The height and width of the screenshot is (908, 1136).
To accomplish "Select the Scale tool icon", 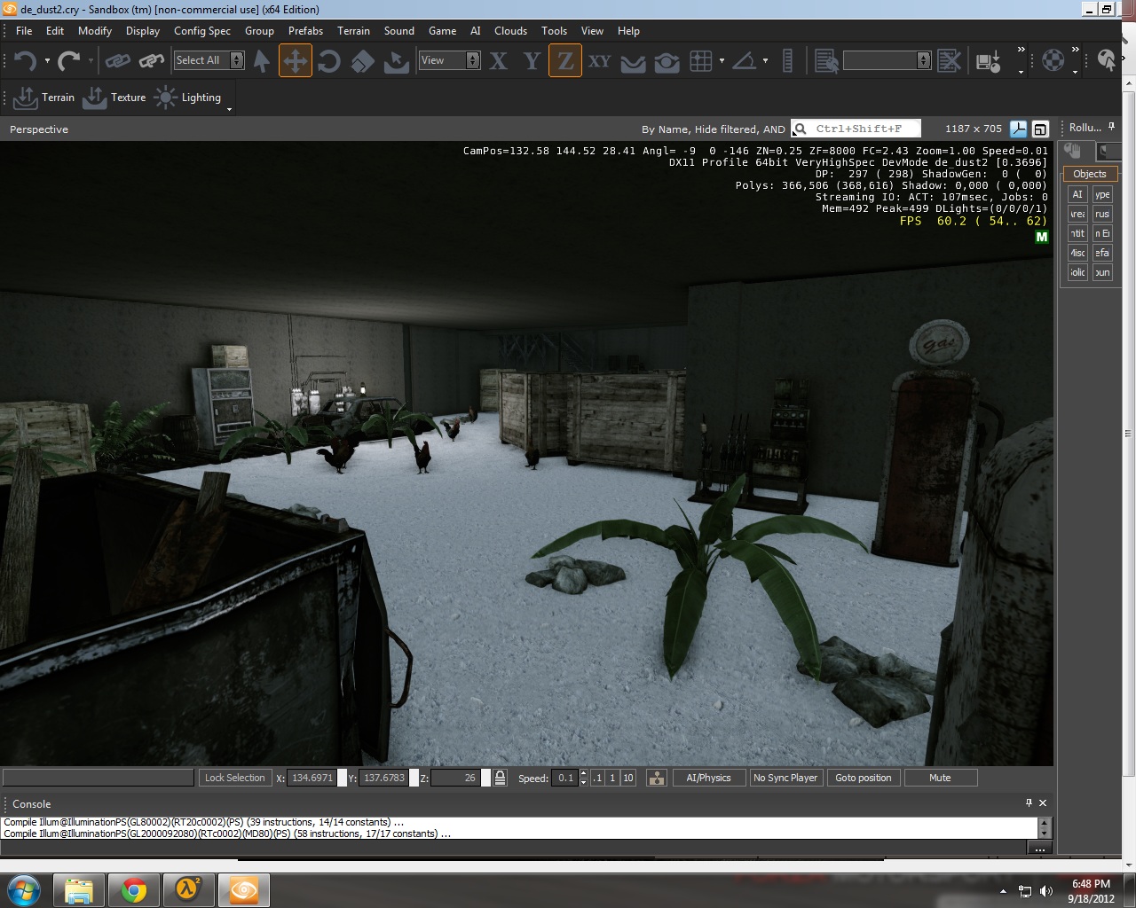I will click(362, 61).
